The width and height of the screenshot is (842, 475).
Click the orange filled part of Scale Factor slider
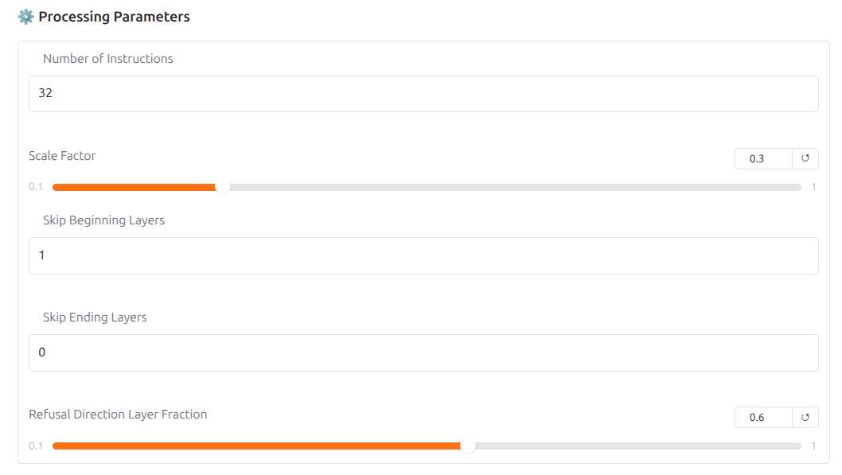135,187
